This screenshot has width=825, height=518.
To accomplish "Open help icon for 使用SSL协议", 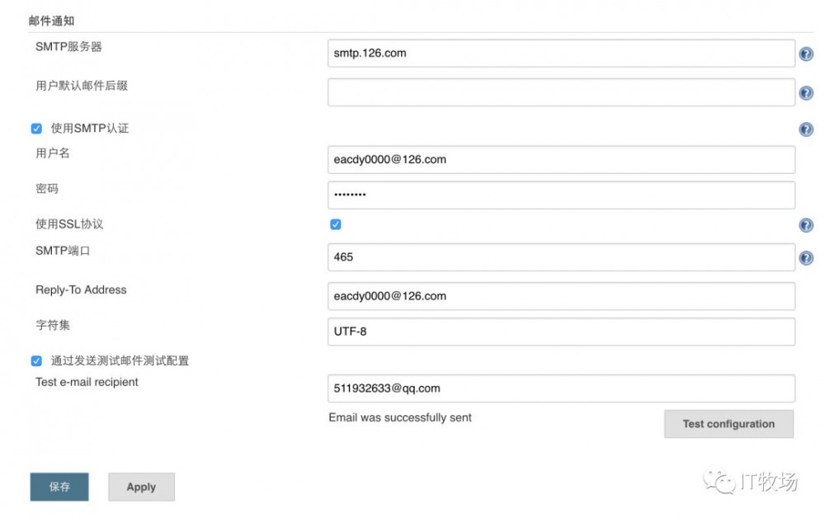I will [806, 225].
